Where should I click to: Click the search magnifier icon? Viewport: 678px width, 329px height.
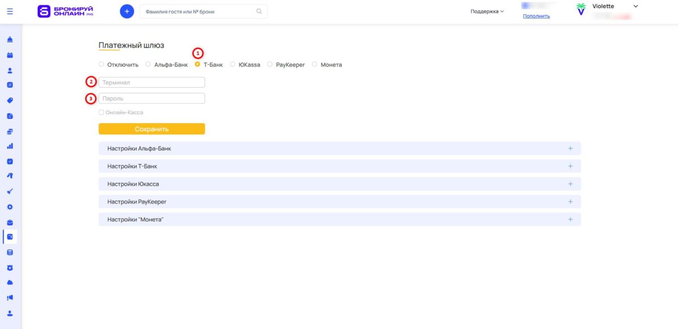point(259,11)
